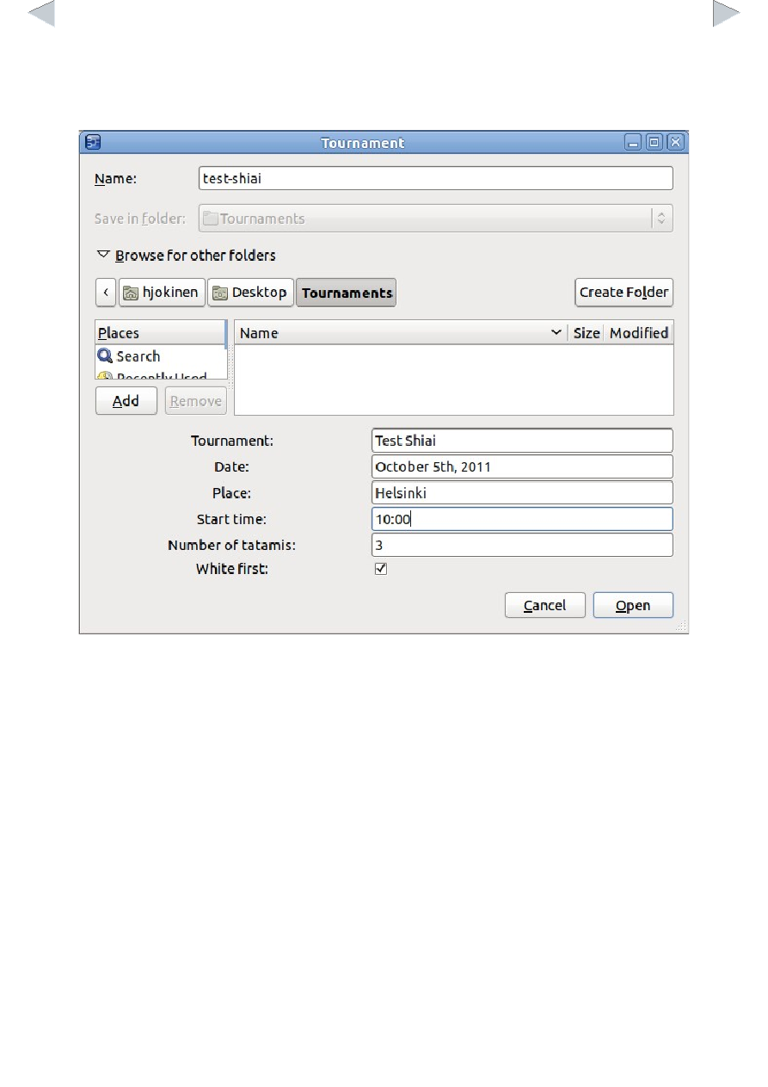Click the Number of tatamis field
The height and width of the screenshot is (1087, 768).
tap(522, 546)
